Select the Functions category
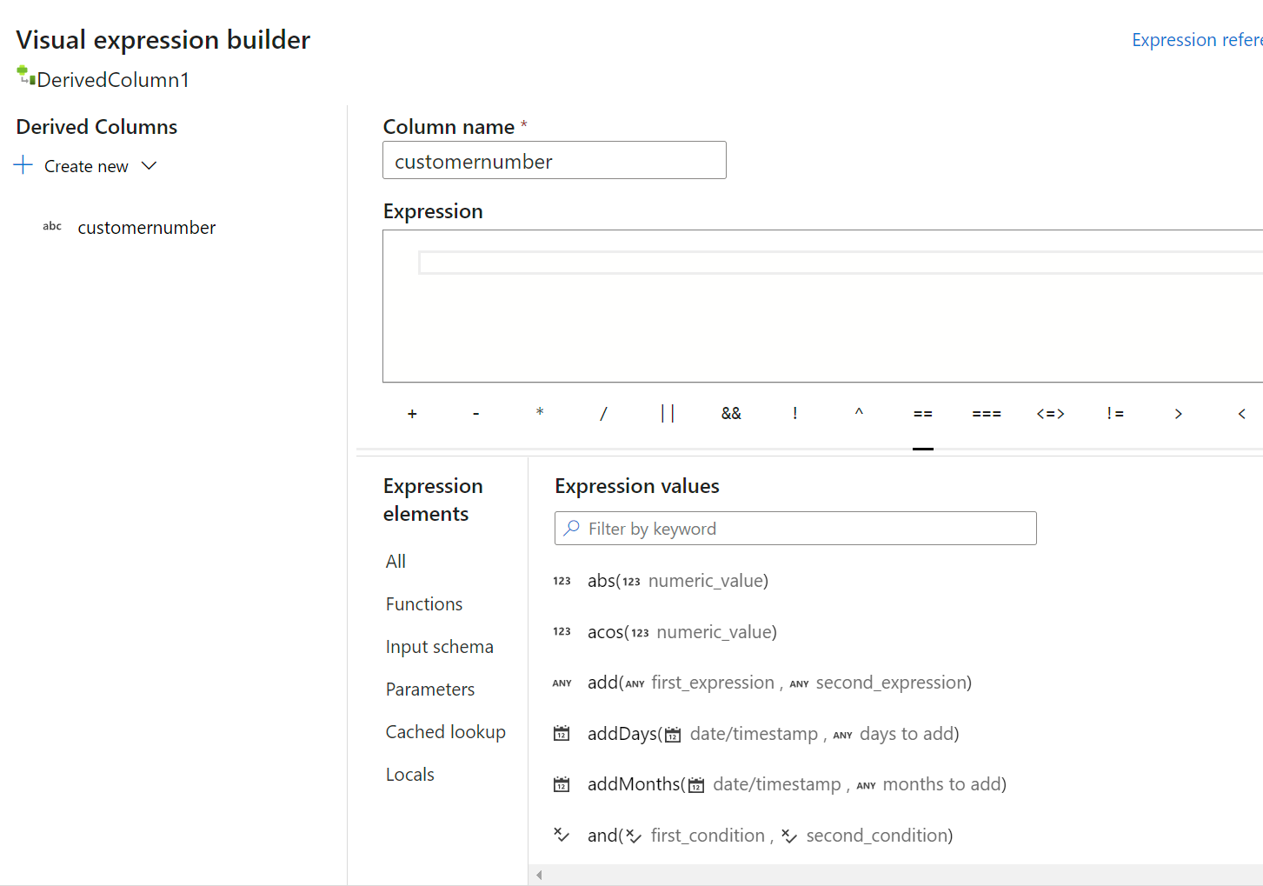 [423, 603]
